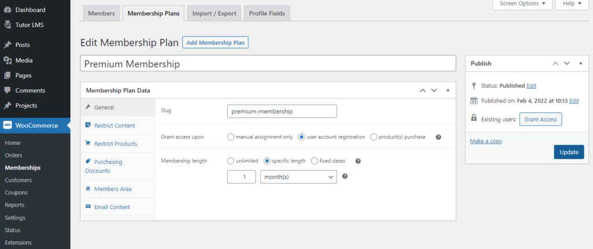
Task: Collapse the Publish box
Action: [580, 63]
